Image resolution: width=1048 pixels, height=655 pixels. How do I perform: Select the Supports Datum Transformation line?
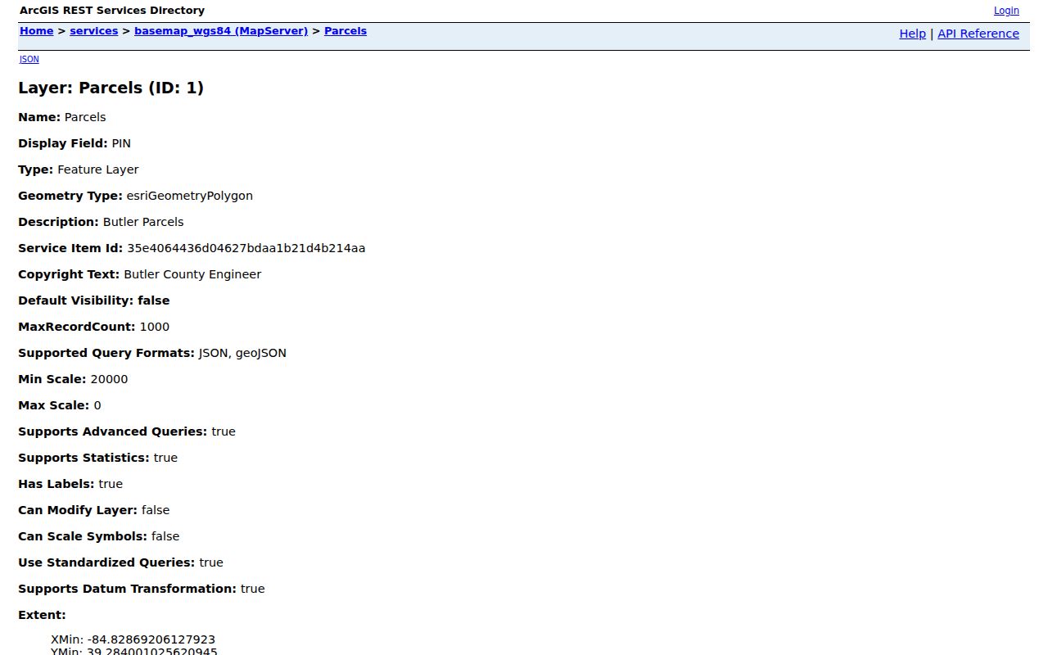142,589
